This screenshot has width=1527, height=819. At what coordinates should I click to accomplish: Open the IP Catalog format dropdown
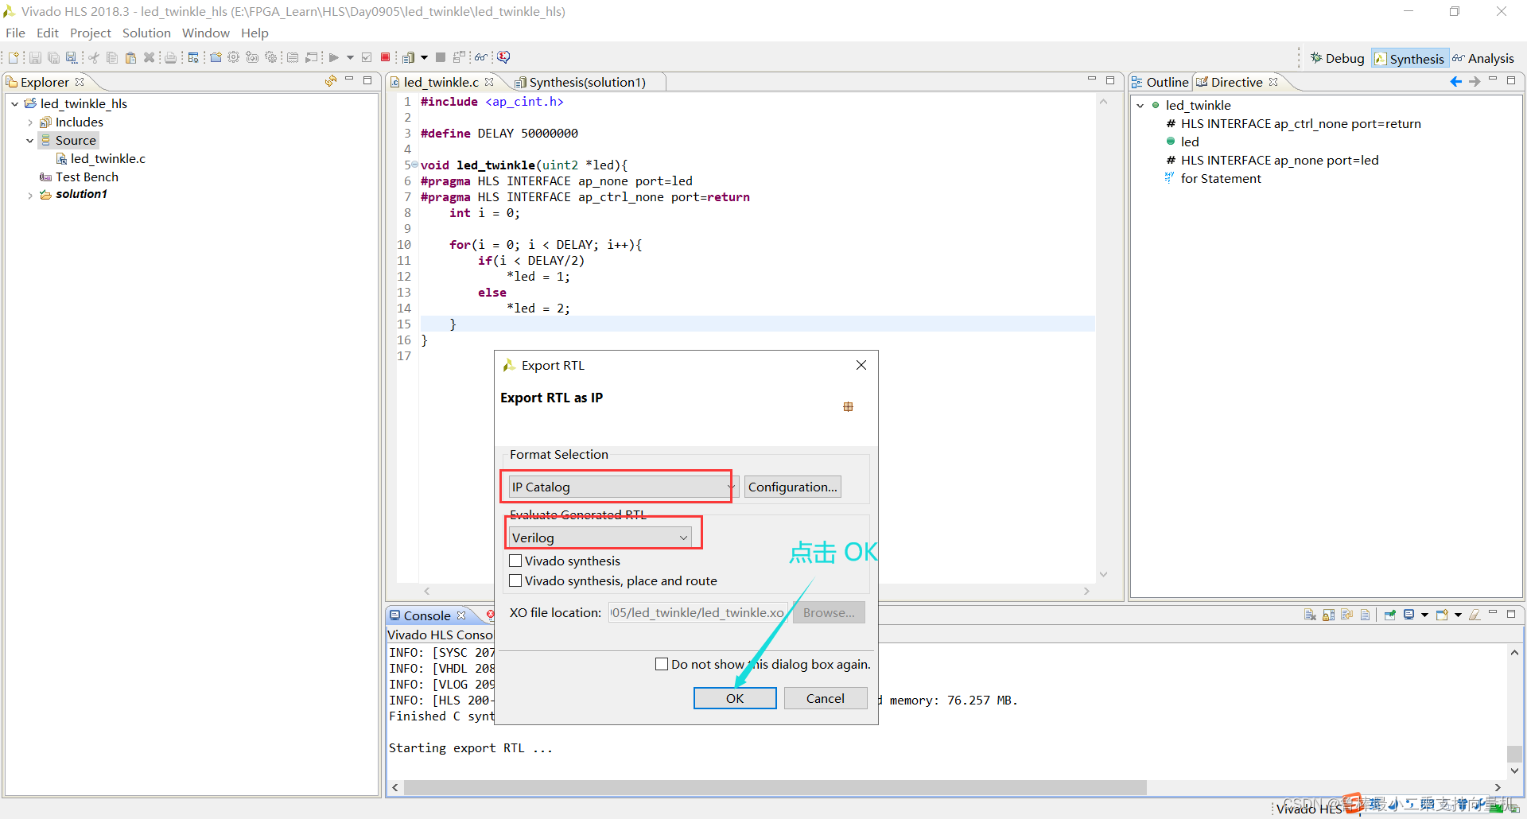pyautogui.click(x=624, y=487)
